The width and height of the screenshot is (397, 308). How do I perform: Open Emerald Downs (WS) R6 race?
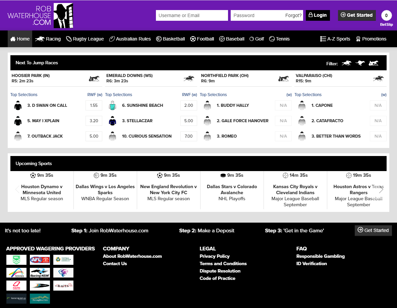coord(151,78)
